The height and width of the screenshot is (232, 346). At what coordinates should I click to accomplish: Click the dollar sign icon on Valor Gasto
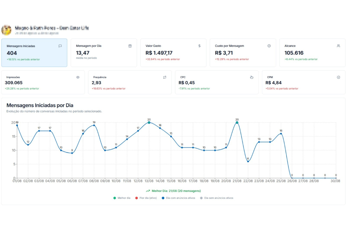(199, 46)
